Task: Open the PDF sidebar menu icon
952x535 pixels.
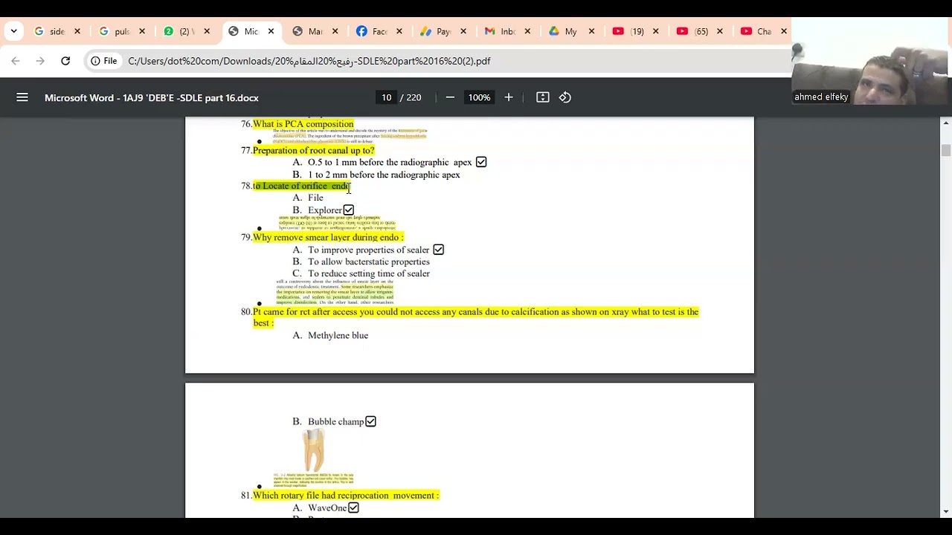Action: coord(22,97)
